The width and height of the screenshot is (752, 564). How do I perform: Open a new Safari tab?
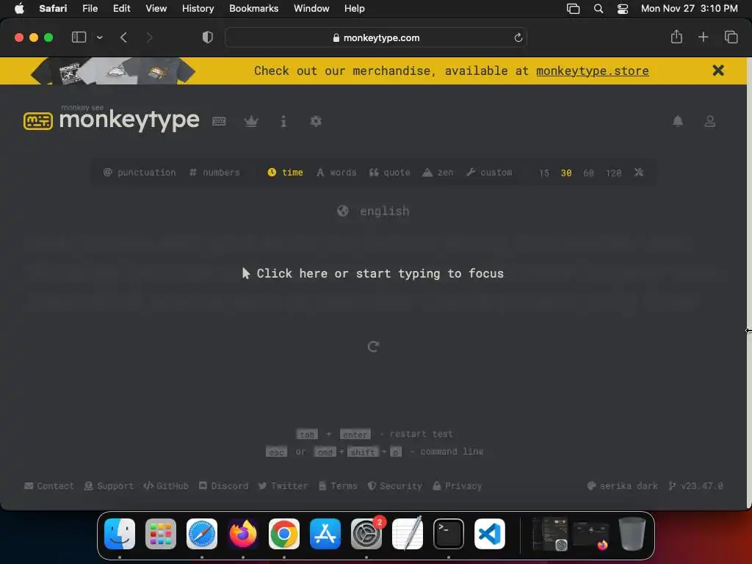pos(703,37)
